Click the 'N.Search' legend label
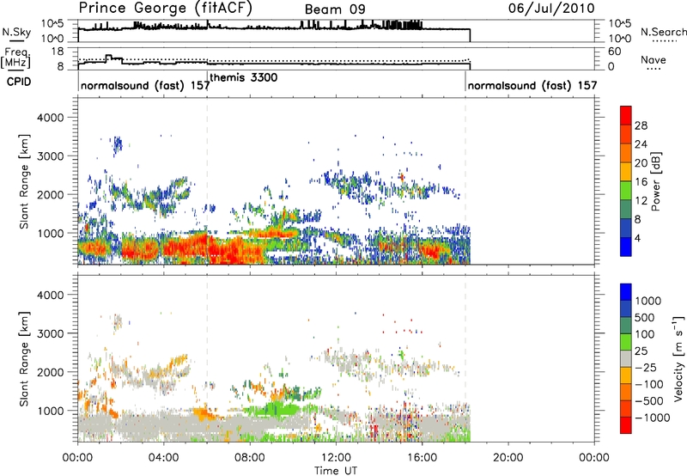 (x=663, y=32)
